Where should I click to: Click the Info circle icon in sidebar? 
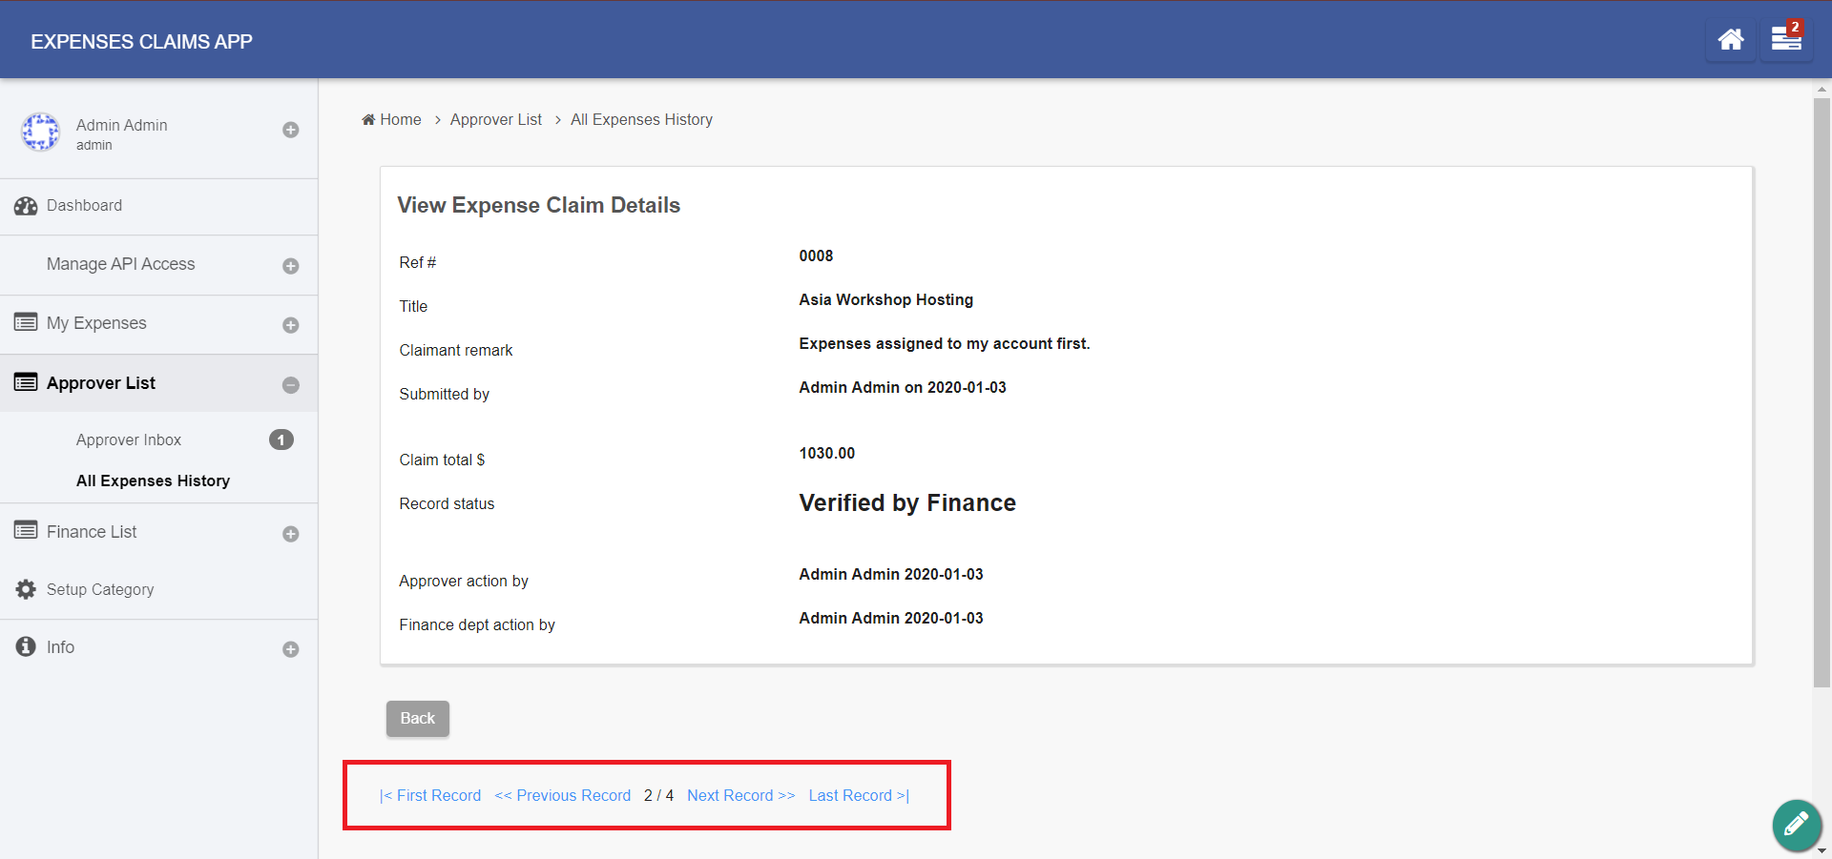[26, 647]
